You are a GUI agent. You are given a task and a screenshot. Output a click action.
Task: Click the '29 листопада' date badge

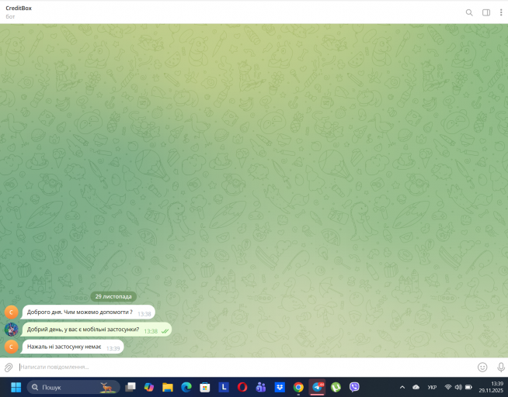point(113,296)
